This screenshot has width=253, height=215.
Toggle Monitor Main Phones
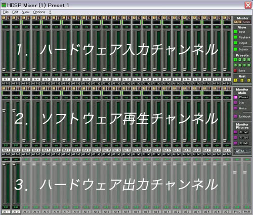pos(235,97)
